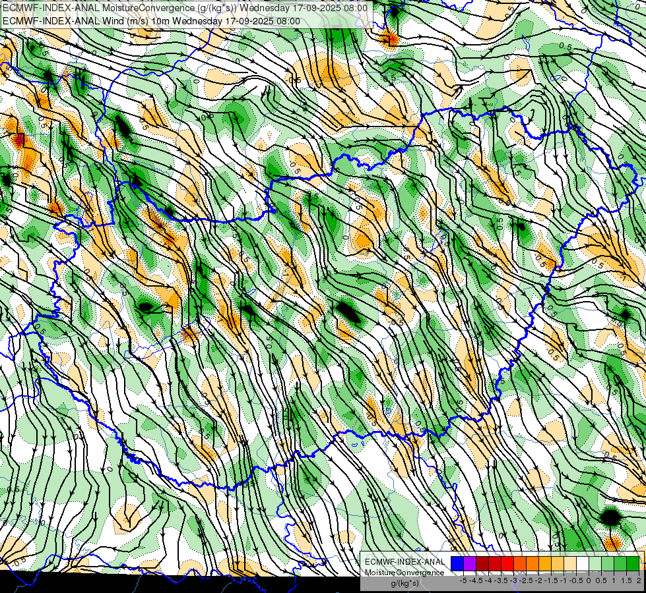Select the pale peach swatch for -1 to -0.5
Image resolution: width=646 pixels, height=593 pixels.
[x=570, y=564]
